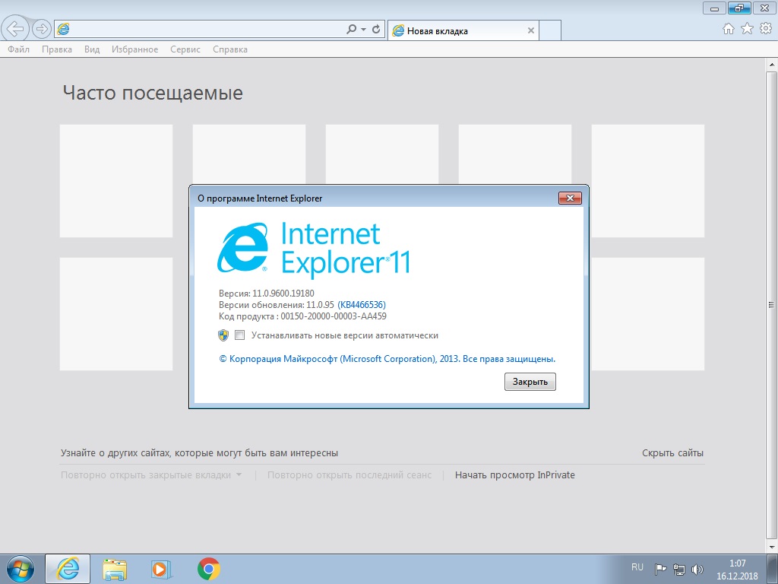778x584 pixels.
Task: Click 'Повторно открыть последний сеанс' link
Action: click(349, 474)
